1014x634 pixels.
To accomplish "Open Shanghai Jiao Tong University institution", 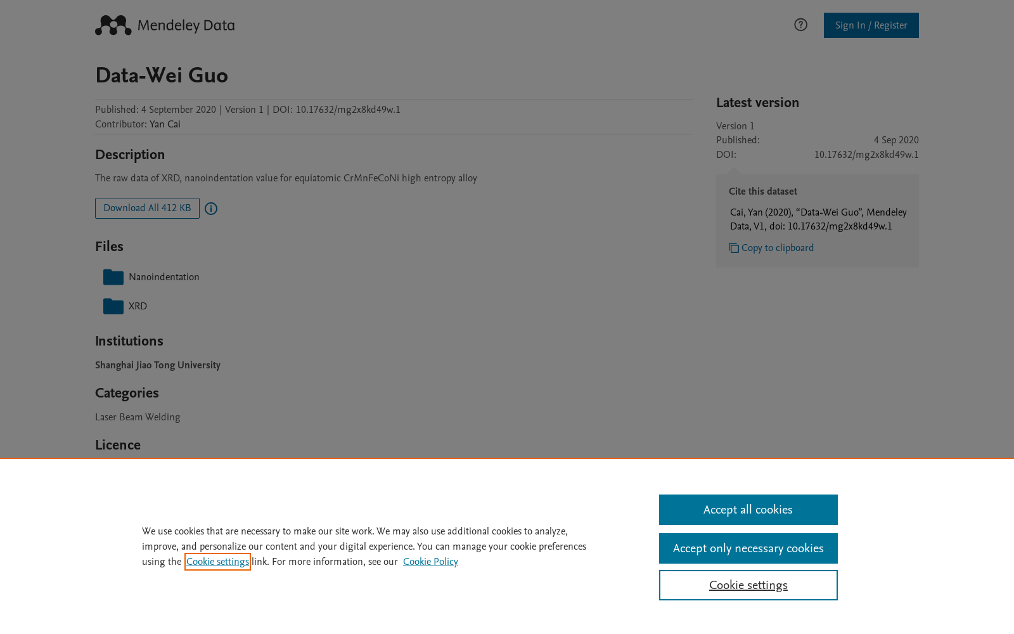I will [x=158, y=365].
